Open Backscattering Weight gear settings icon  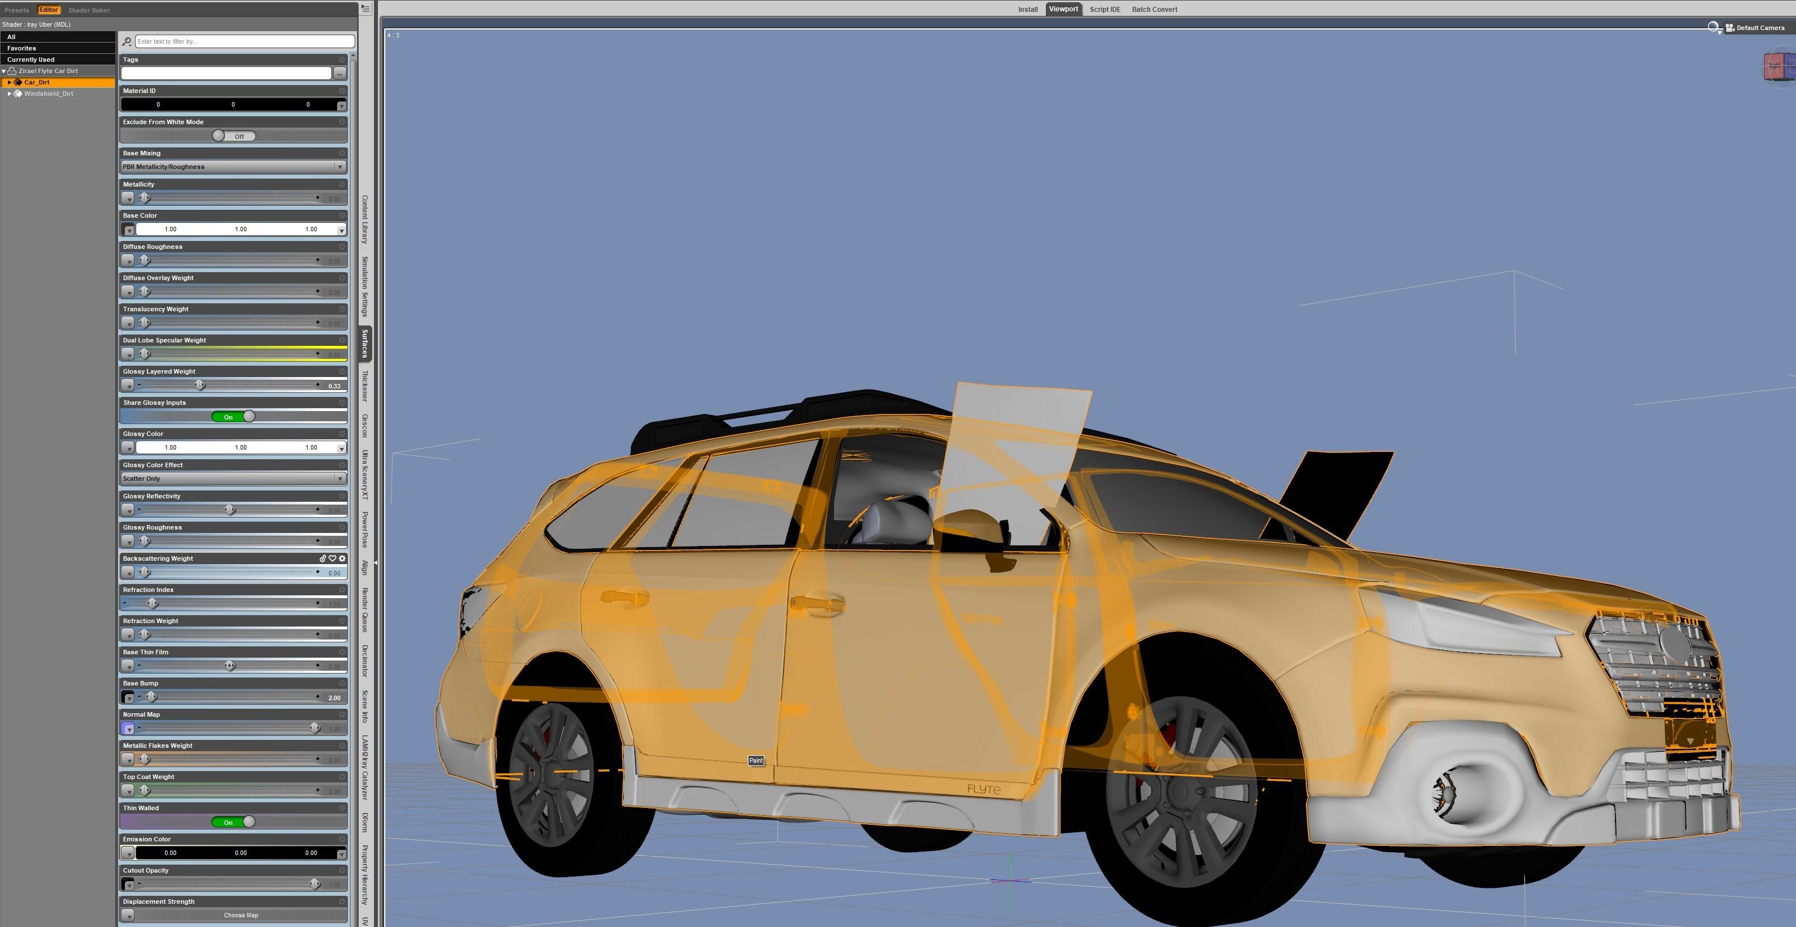click(x=342, y=558)
